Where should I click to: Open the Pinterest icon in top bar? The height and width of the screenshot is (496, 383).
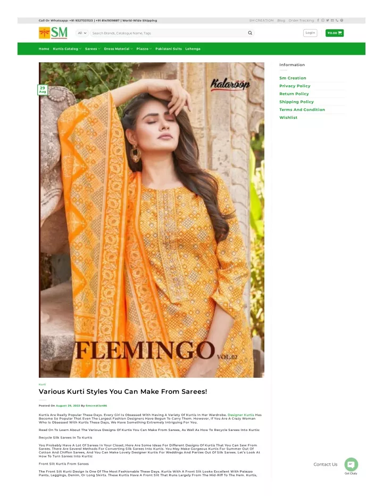point(342,20)
